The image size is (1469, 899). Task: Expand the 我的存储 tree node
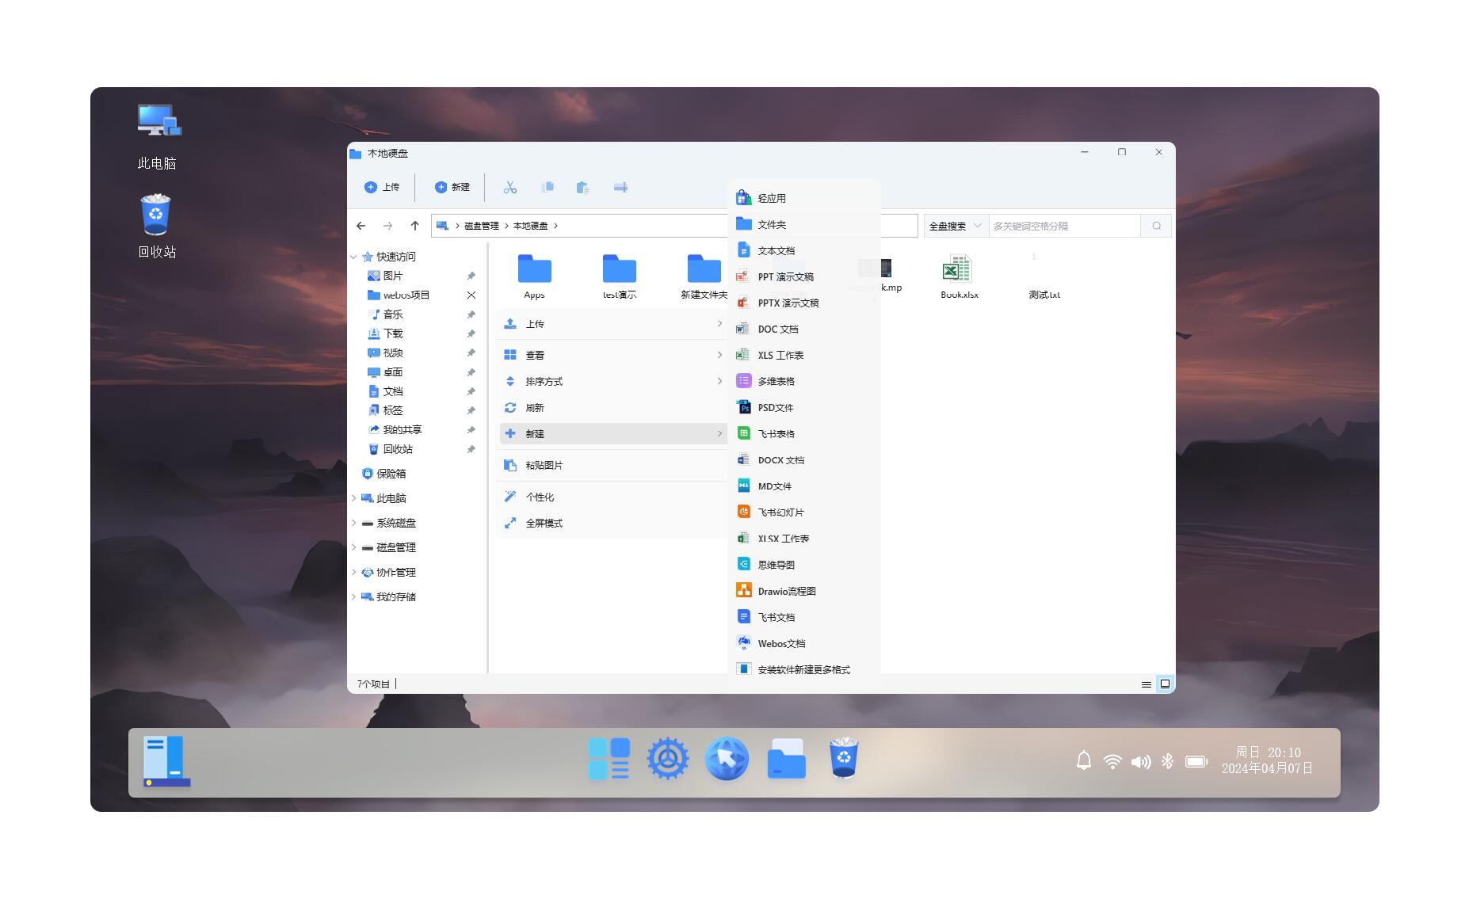[353, 597]
